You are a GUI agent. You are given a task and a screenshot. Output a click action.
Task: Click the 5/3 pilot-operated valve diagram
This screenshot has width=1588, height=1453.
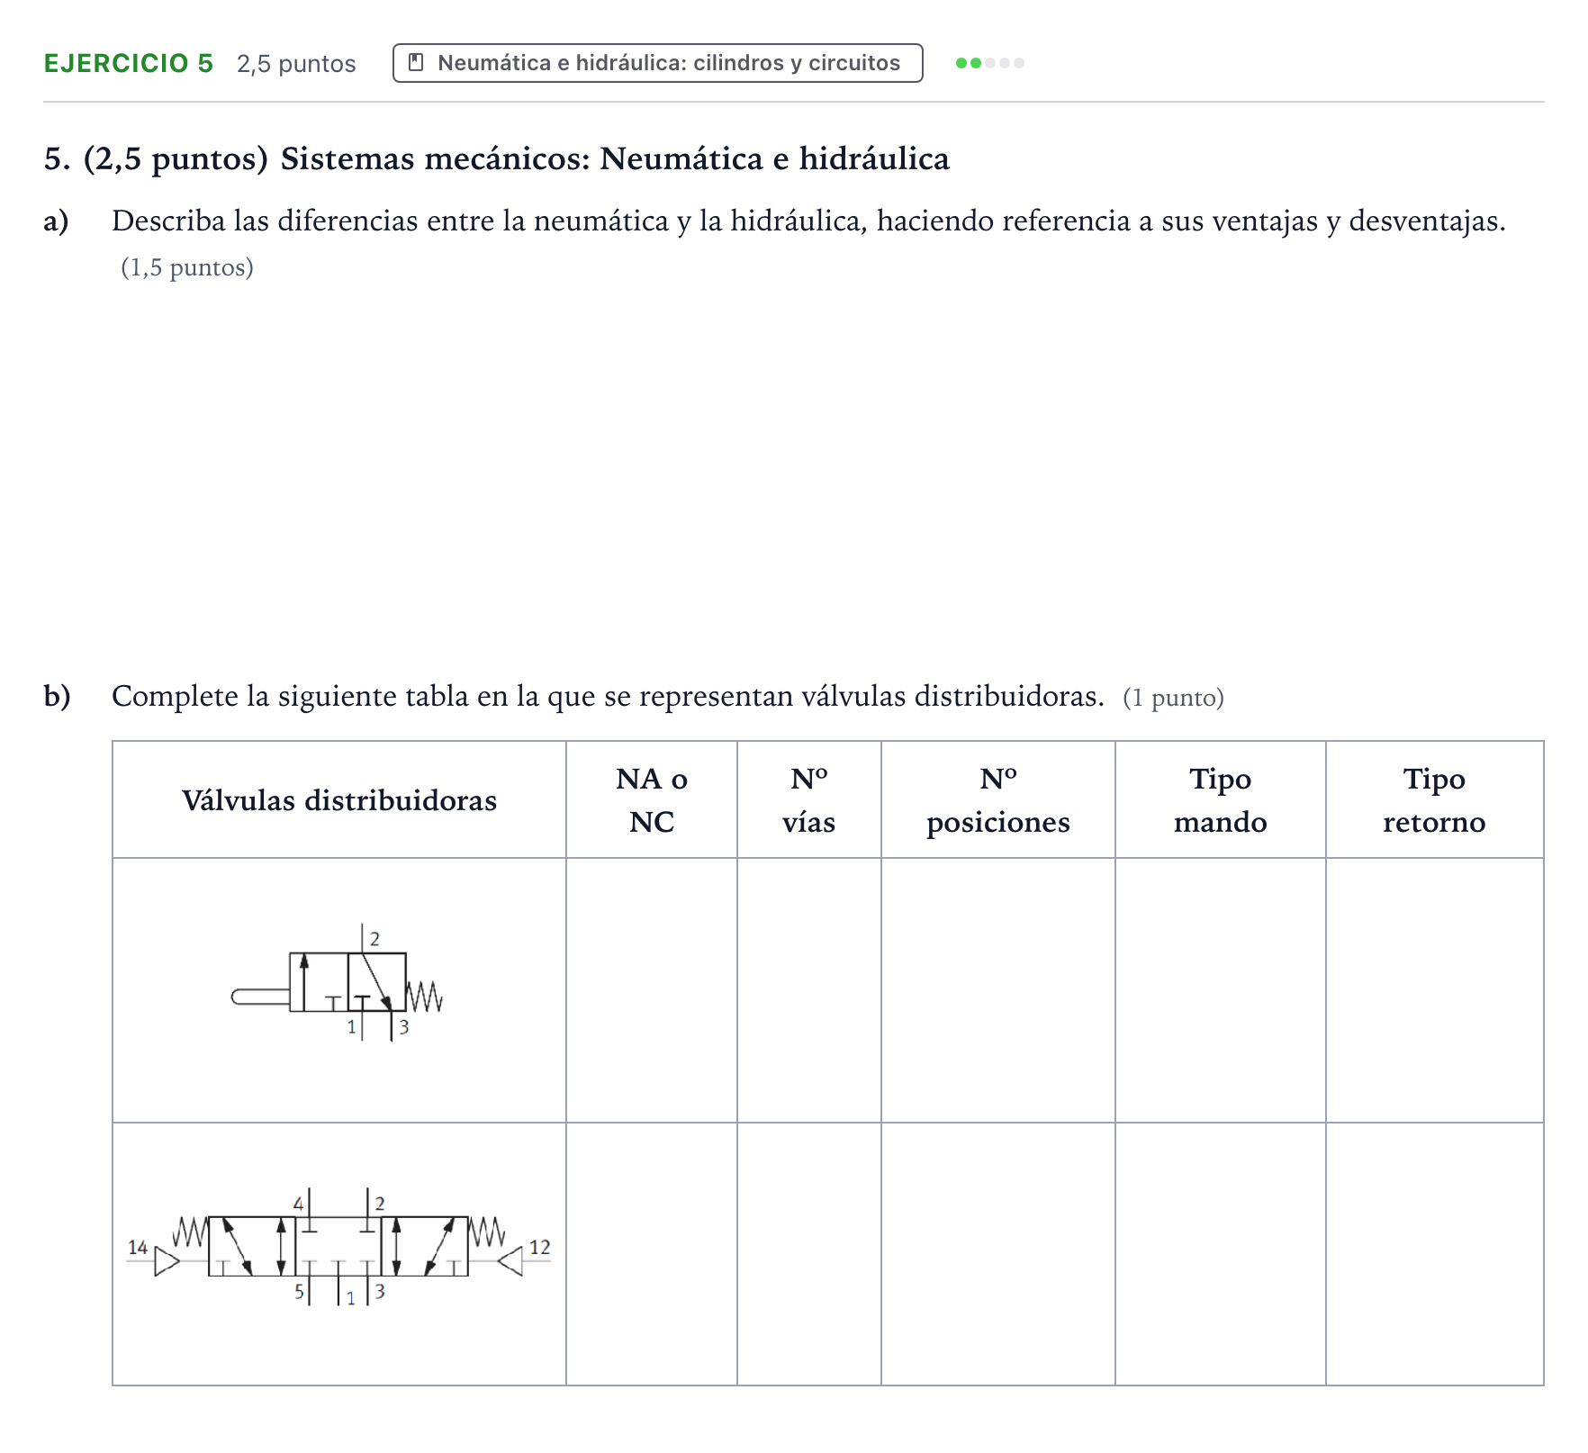[338, 1247]
